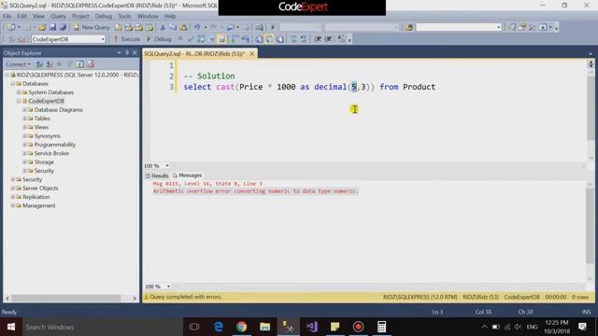Click the Activity Monitor icon in Object Explorer
Viewport: 598px width, 336px height.
click(x=91, y=64)
